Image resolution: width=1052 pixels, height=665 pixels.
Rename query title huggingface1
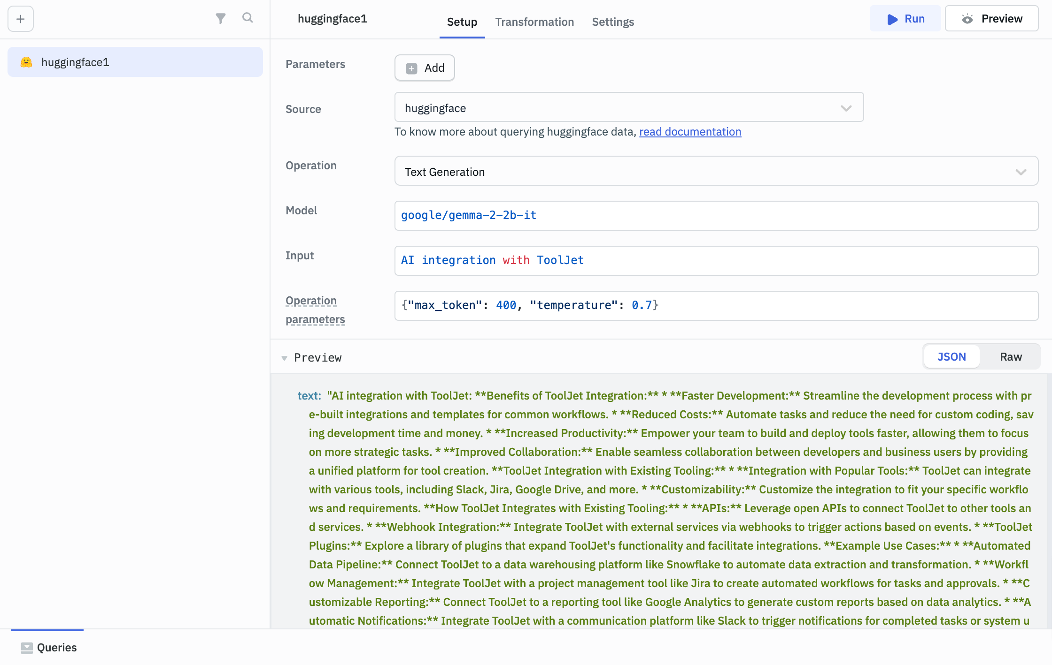click(333, 19)
